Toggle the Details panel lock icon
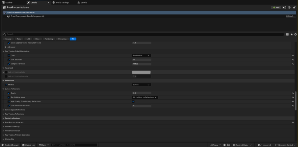The height and width of the screenshot is (147, 298). [x=295, y=7]
